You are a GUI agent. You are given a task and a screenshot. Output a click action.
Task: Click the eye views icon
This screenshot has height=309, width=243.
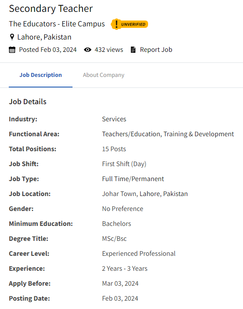point(87,50)
